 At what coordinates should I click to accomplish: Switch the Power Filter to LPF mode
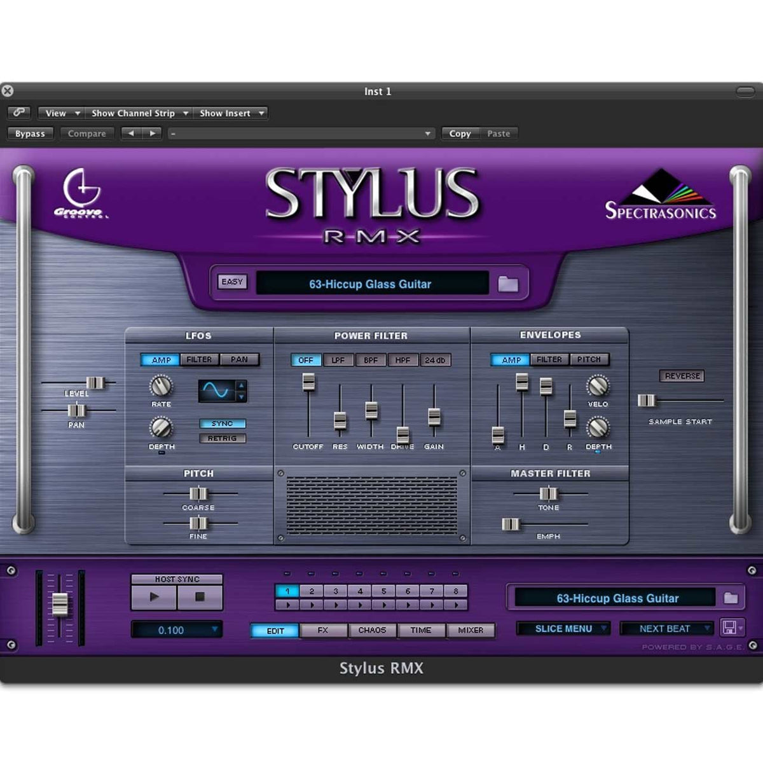(x=339, y=359)
